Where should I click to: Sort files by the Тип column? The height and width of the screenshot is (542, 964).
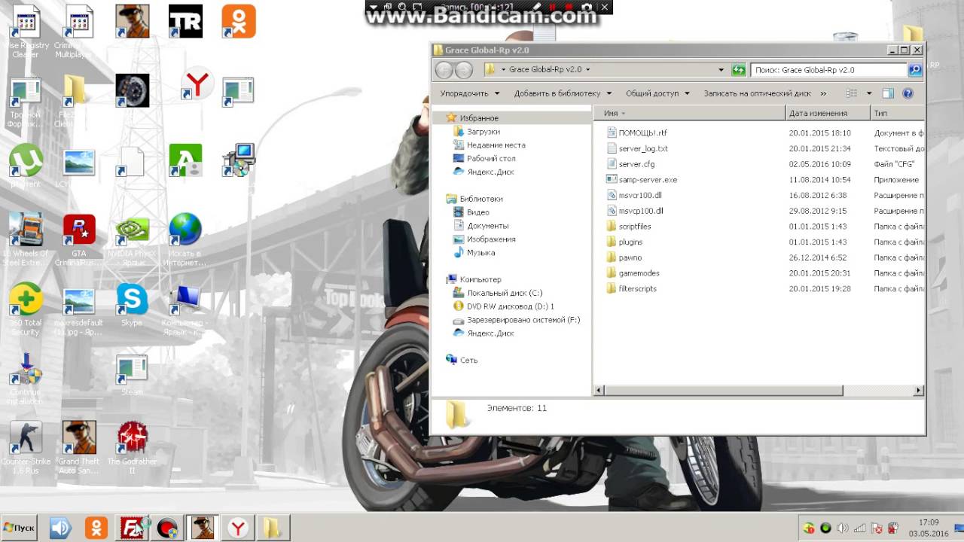897,113
